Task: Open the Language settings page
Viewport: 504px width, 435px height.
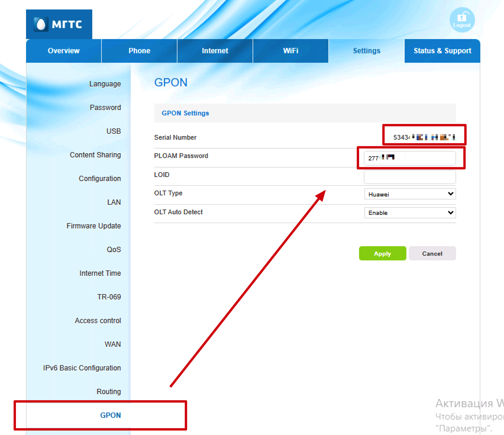Action: click(x=105, y=84)
